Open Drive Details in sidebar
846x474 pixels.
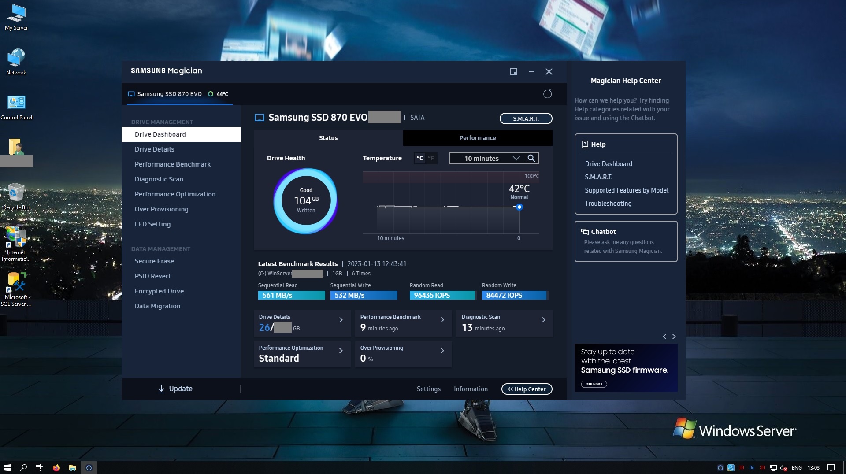click(181, 149)
